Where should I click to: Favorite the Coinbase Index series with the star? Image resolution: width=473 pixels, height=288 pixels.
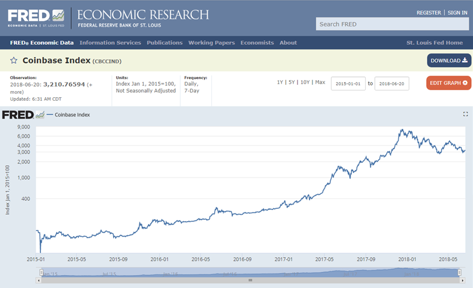coord(13,61)
